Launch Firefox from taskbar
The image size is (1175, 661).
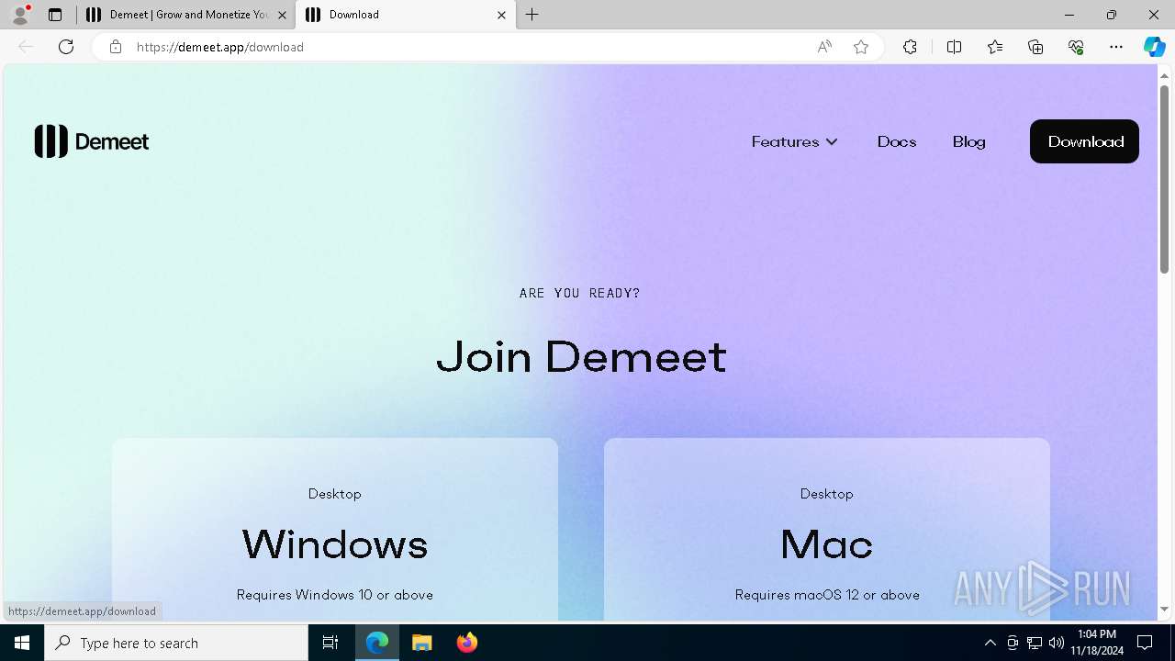pyautogui.click(x=467, y=643)
